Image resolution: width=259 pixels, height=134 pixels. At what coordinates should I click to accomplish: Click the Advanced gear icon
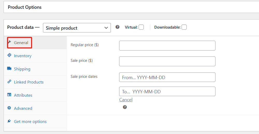click(9, 108)
